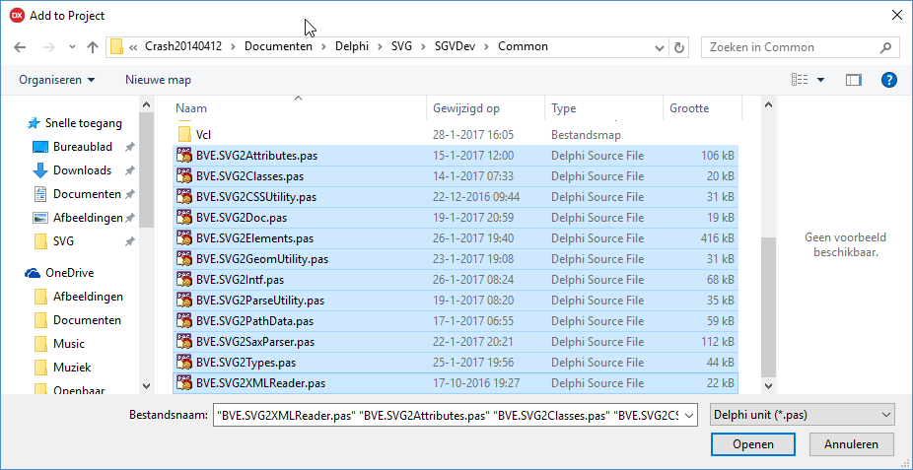The height and width of the screenshot is (470, 913).
Task: Open the Bestandsnaam history dropdown
Action: point(689,415)
